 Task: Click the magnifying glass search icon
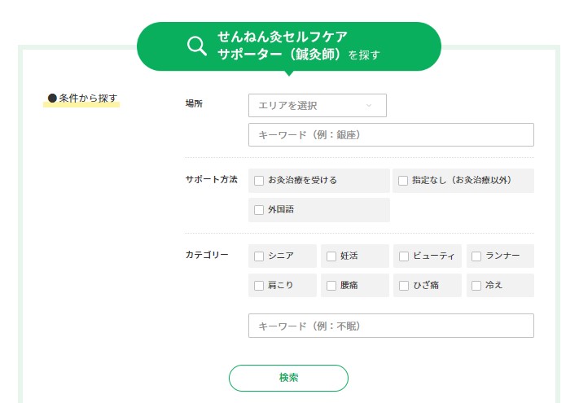[197, 46]
